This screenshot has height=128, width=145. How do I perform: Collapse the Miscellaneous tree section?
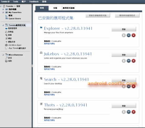(x=3, y=55)
